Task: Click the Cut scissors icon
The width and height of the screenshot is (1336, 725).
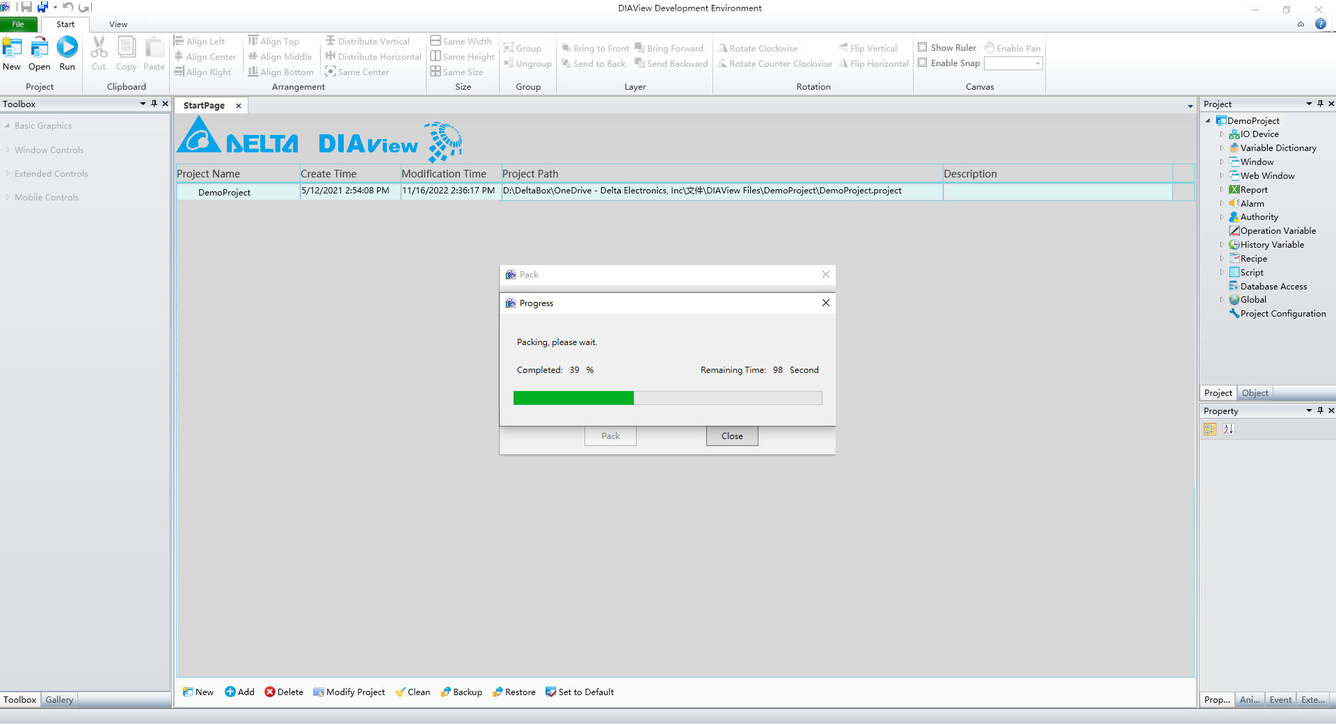Action: point(99,47)
